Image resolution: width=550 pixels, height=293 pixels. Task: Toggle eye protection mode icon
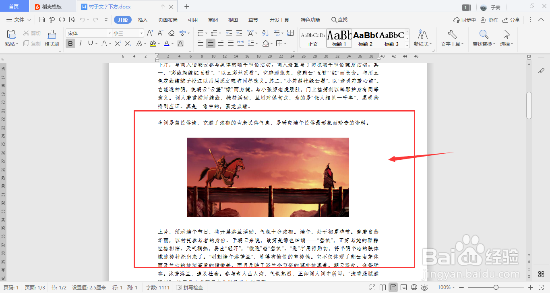[424, 287]
